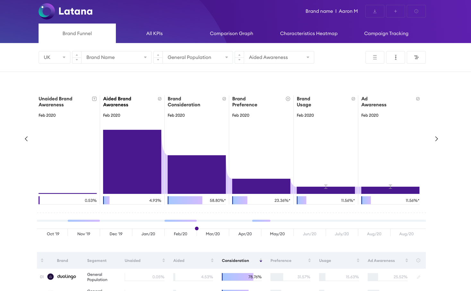Expand the General Population dropdown
The image size is (471, 291).
pyautogui.click(x=197, y=57)
